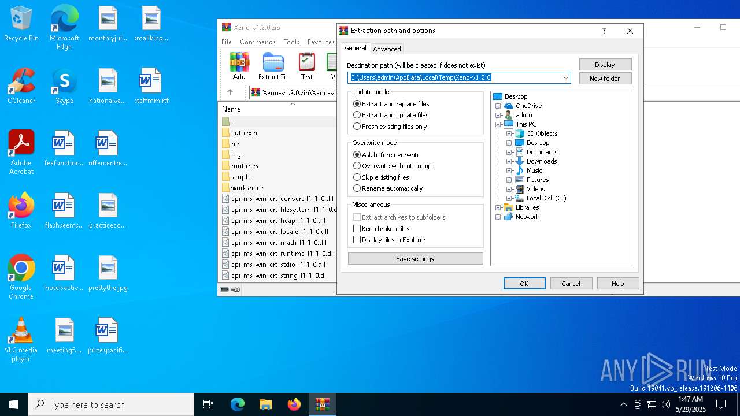Select the CCleaner desktop icon
The width and height of the screenshot is (740, 416).
click(x=21, y=86)
